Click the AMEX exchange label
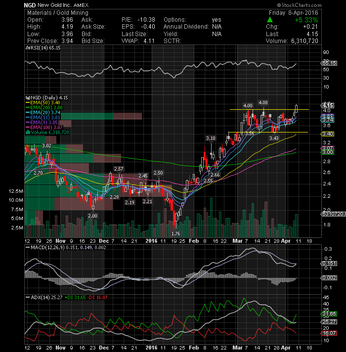Screen dimensions: 346x352 pyautogui.click(x=80, y=5)
